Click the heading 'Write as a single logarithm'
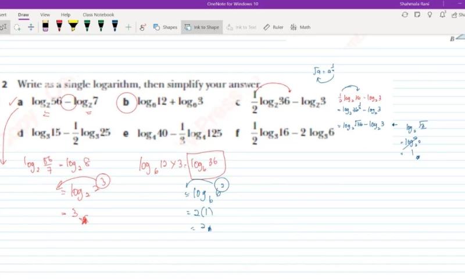Screen dimensions: 465x279 click(78, 84)
